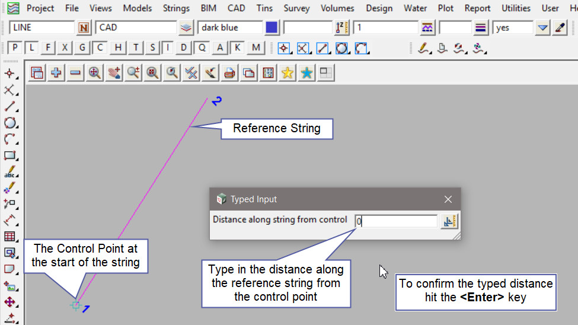The image size is (578, 325).
Task: Toggle the T snap button
Action: pos(136,47)
